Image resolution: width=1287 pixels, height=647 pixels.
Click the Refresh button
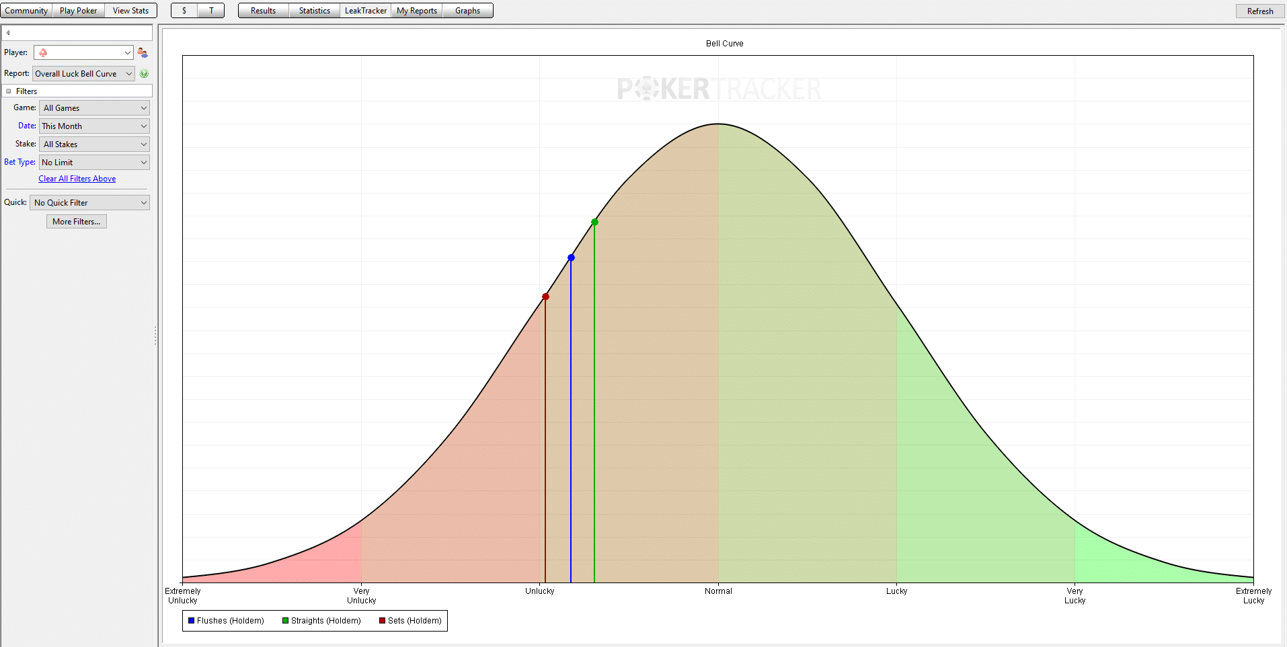point(1260,11)
